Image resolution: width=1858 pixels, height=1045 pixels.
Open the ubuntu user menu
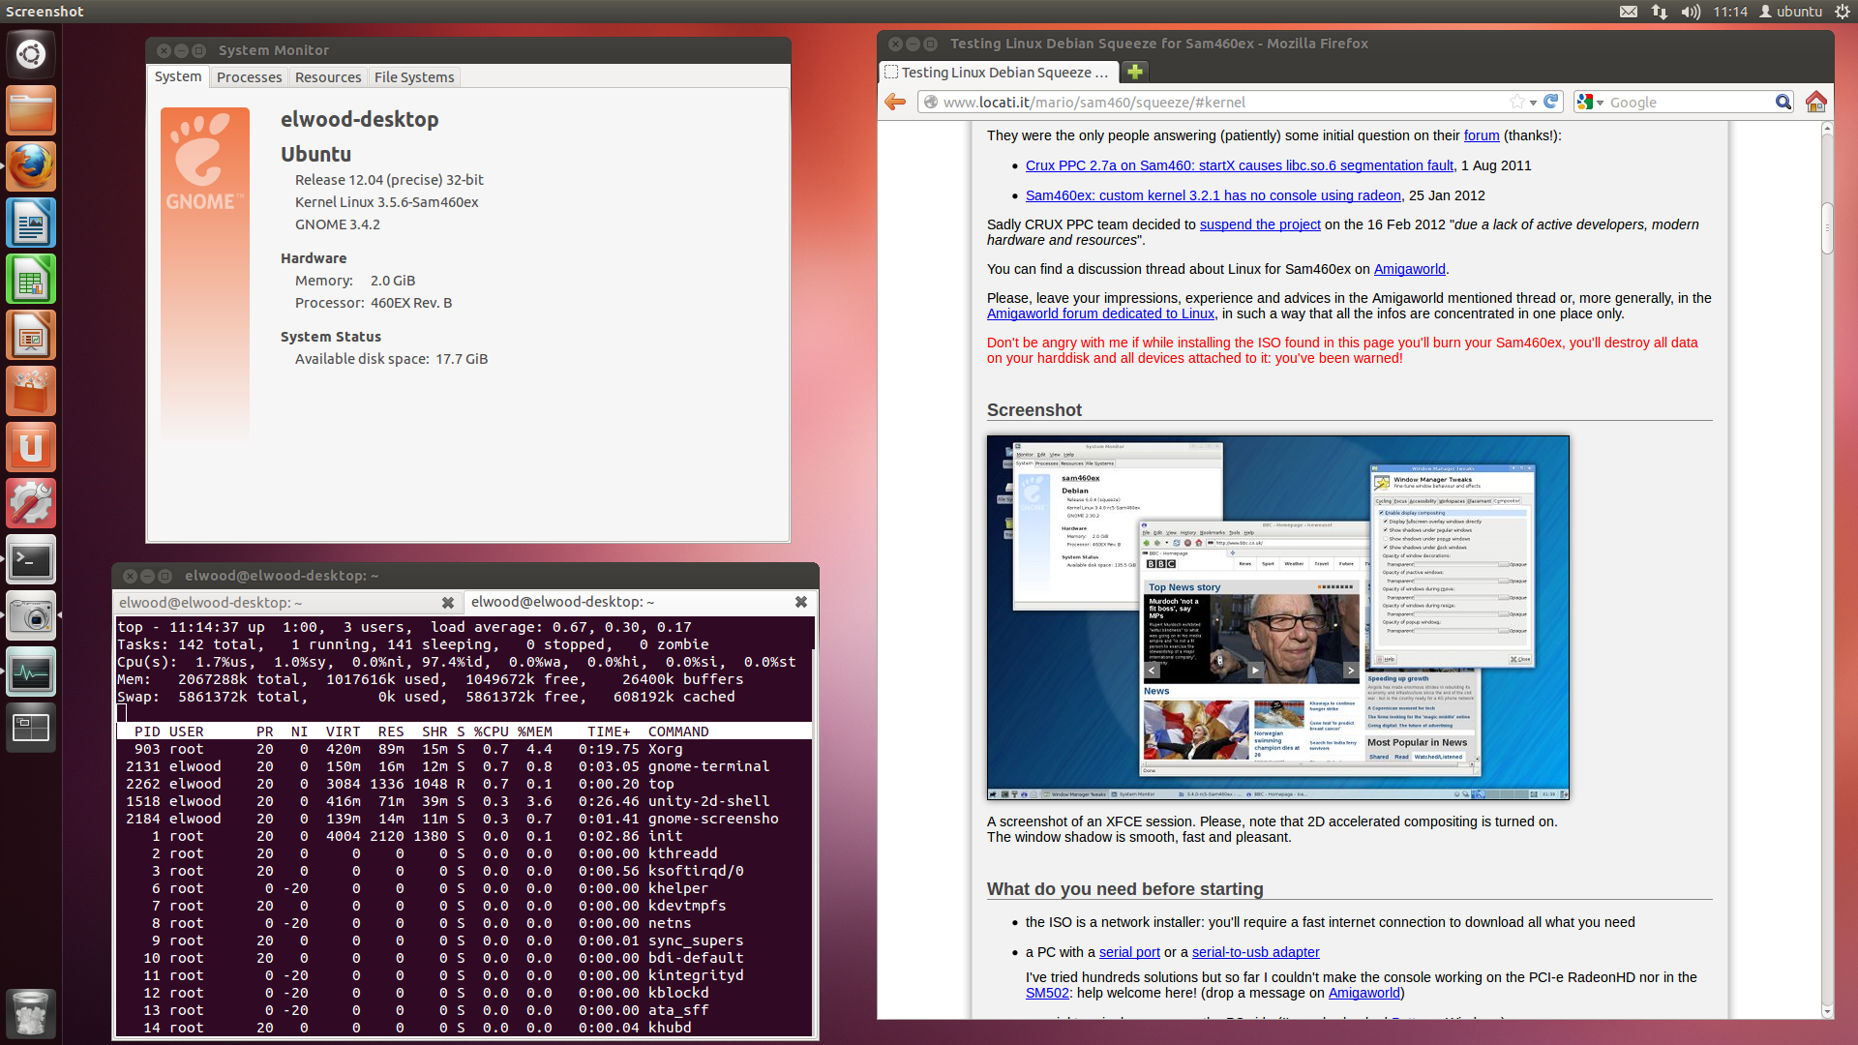[1791, 12]
